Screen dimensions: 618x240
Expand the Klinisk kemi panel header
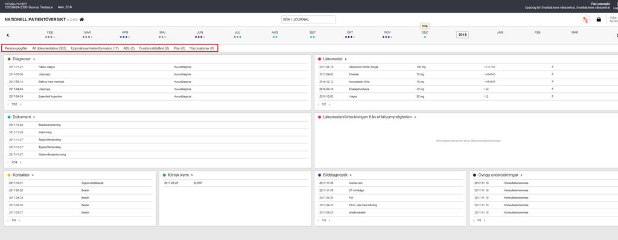pos(178,175)
